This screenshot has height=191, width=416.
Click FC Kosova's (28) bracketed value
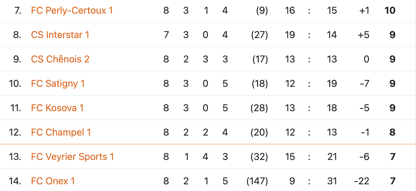click(x=259, y=108)
